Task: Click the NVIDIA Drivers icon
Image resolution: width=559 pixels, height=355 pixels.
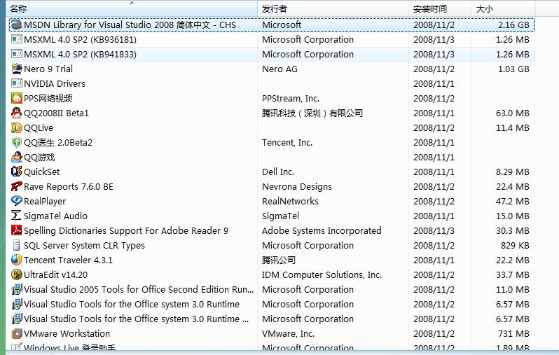Action: [x=17, y=83]
